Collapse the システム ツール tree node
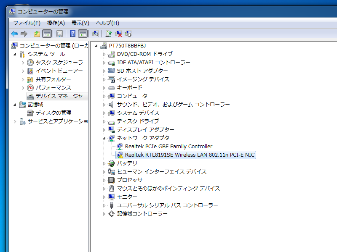Image resolution: width=337 pixels, height=252 pixels. 15,54
